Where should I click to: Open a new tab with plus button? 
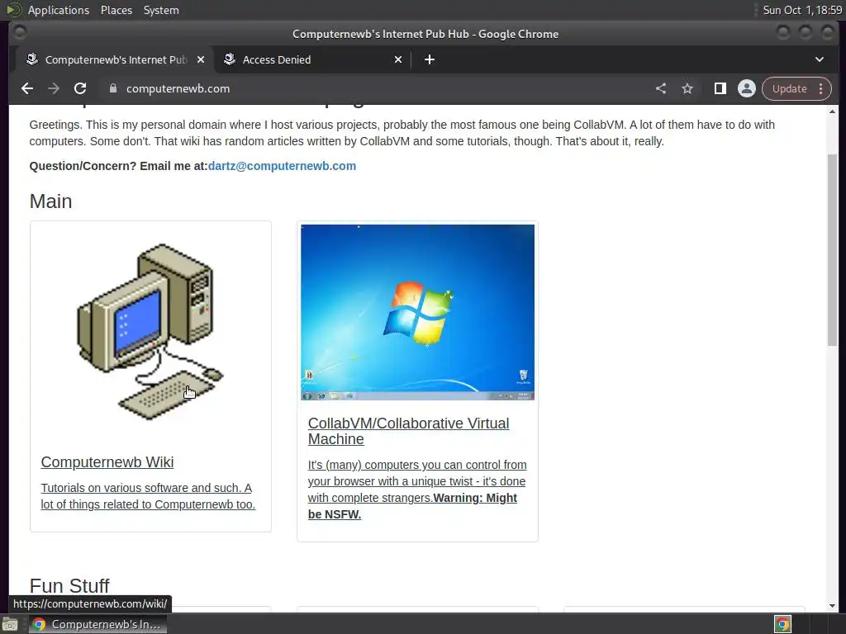pos(430,59)
